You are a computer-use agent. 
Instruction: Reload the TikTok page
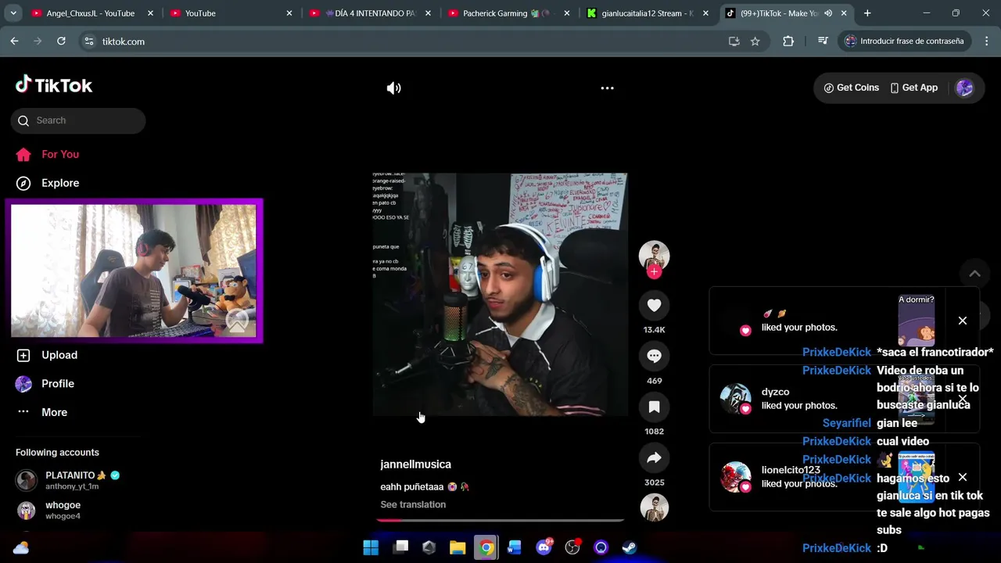pos(61,41)
